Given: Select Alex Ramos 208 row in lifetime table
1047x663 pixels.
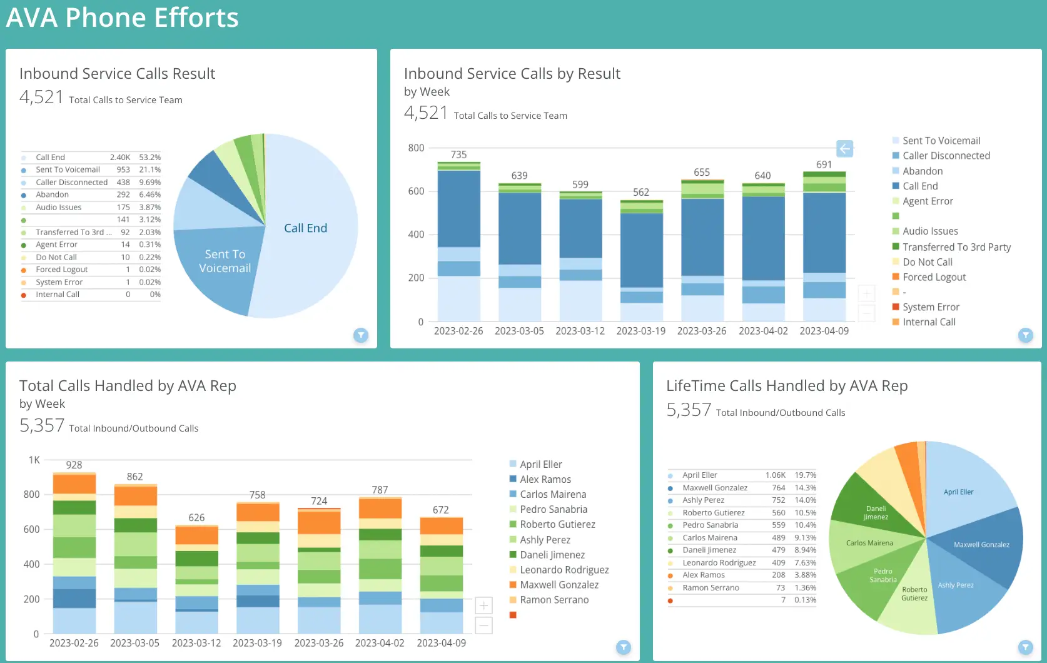Looking at the screenshot, I should point(742,575).
